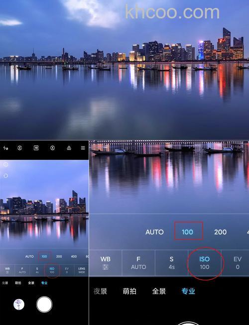Screen dimensions: 249x325
Task: Switch to 萌拍 mode in enlarged view
Action: (x=129, y=291)
